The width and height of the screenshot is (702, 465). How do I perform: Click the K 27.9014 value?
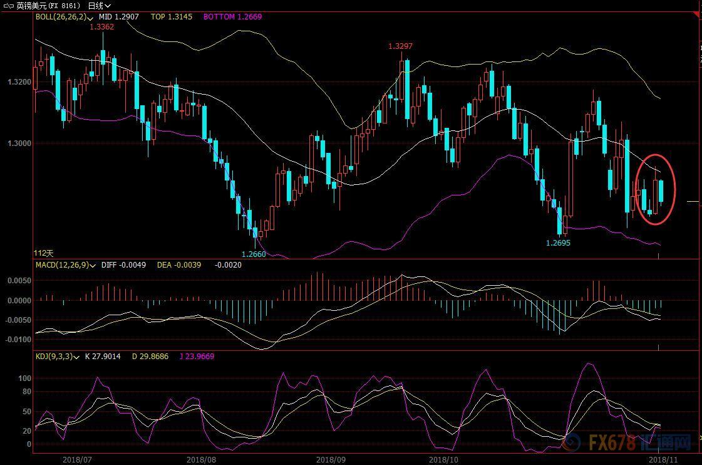tap(103, 357)
